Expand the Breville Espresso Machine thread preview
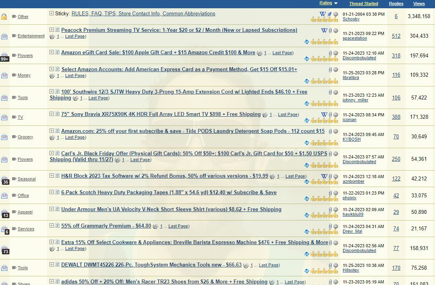This screenshot has height=285, width=435. point(51,242)
